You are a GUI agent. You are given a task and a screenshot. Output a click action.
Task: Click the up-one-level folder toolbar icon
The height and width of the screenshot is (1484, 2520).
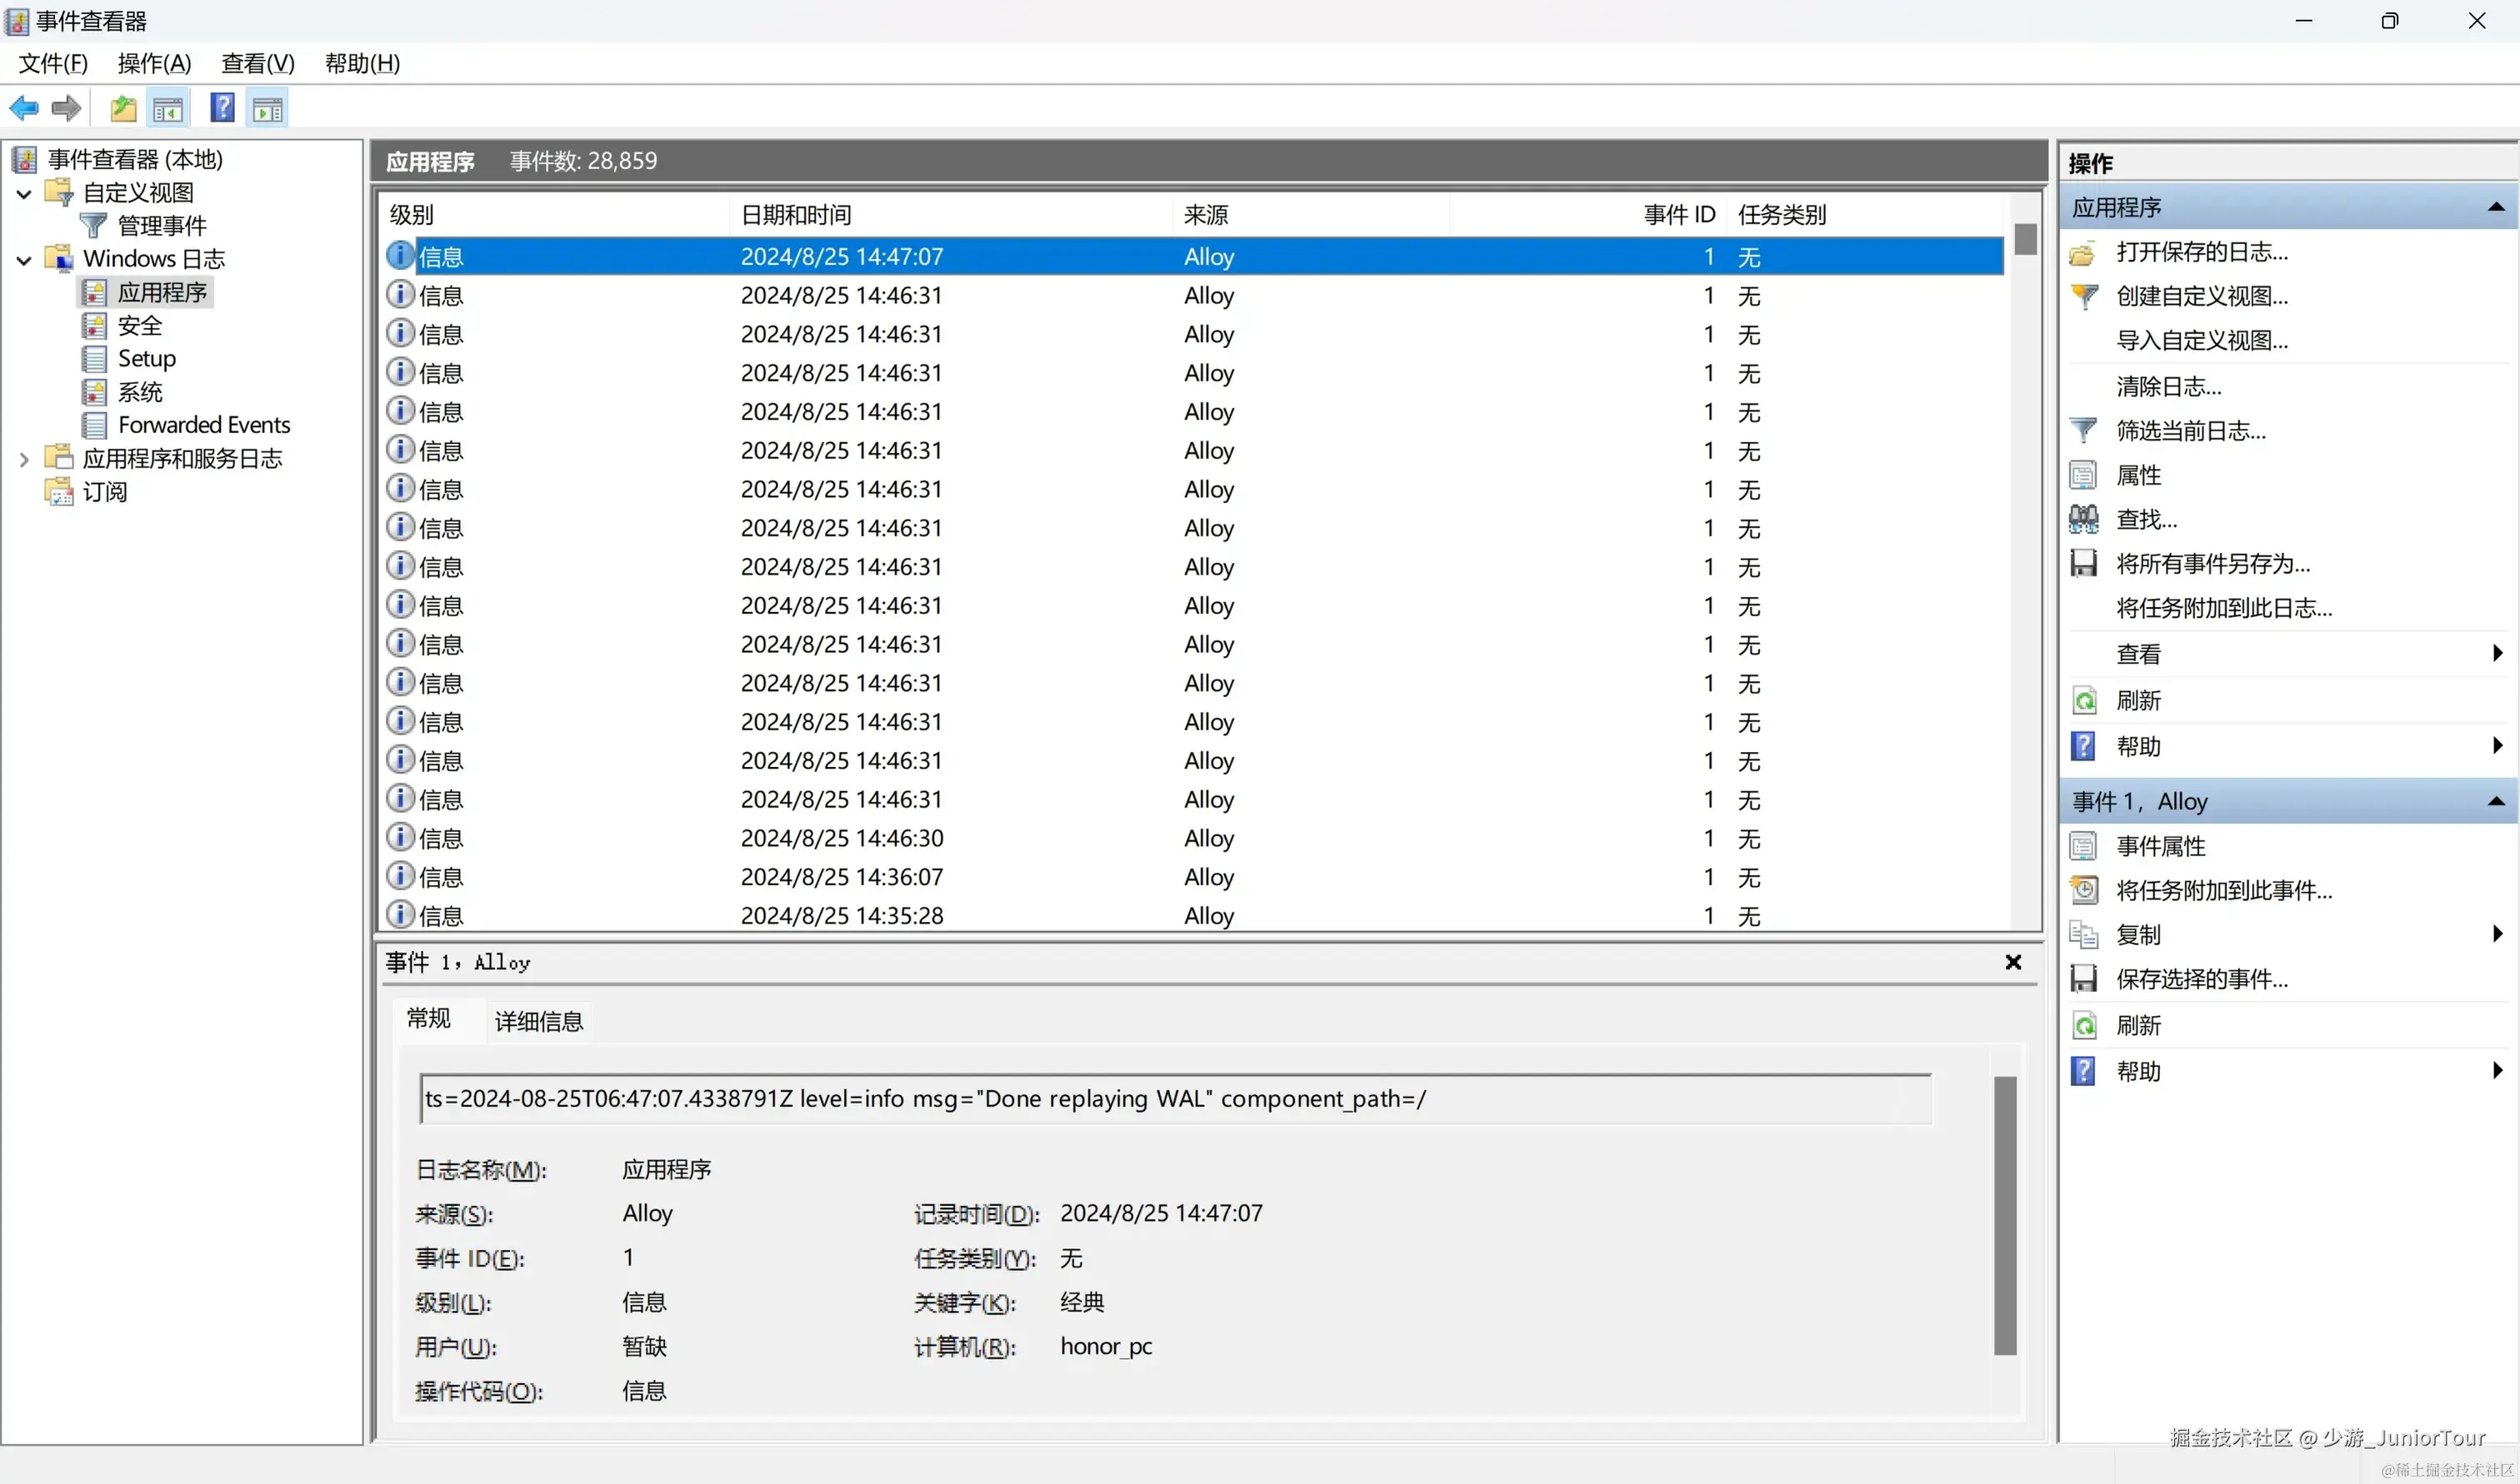coord(123,108)
